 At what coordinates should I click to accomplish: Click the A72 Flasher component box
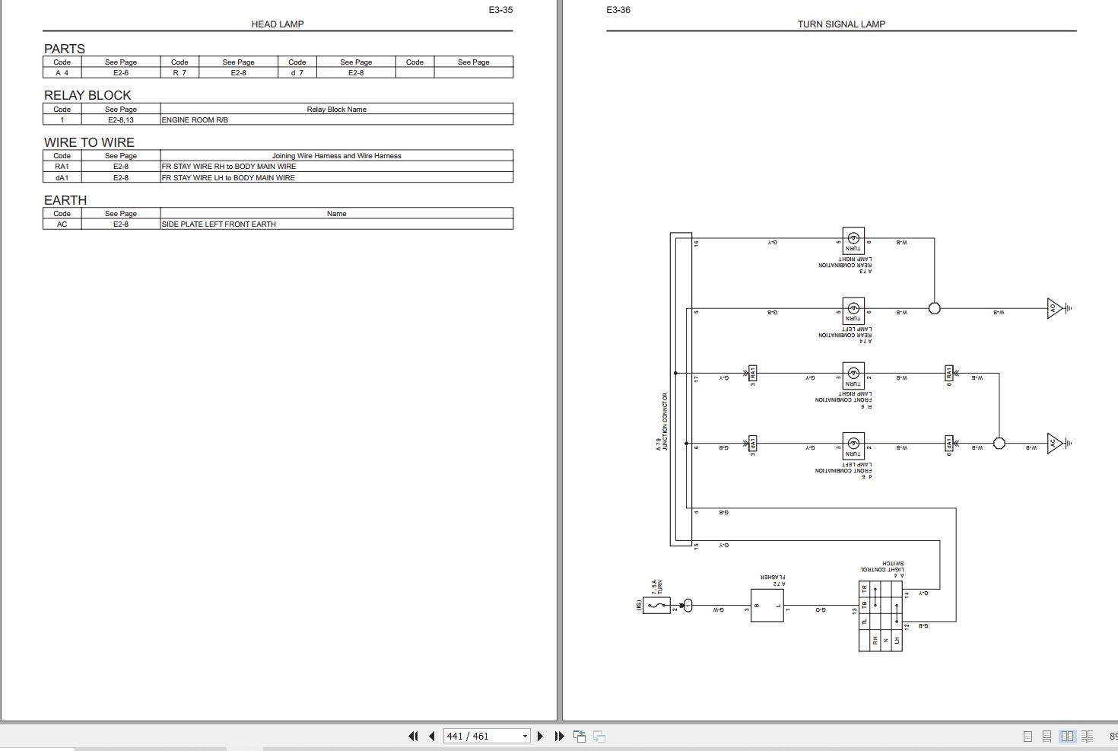767,606
